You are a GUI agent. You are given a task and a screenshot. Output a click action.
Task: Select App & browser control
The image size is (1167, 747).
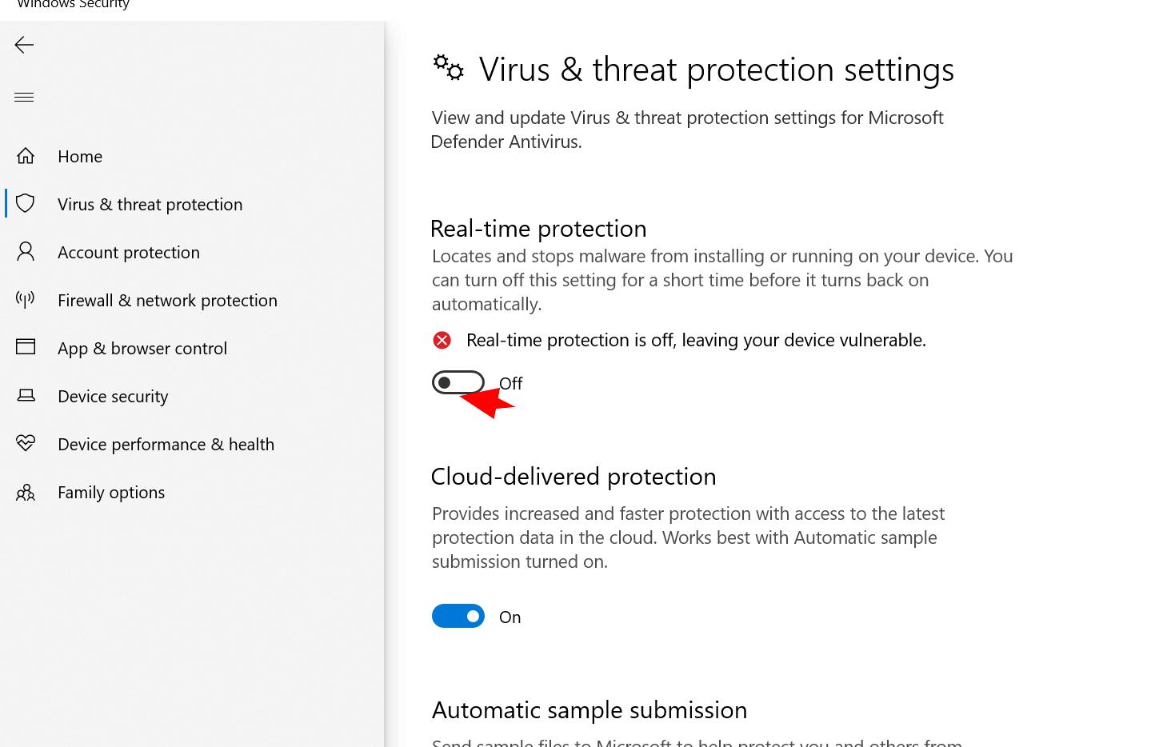point(142,348)
